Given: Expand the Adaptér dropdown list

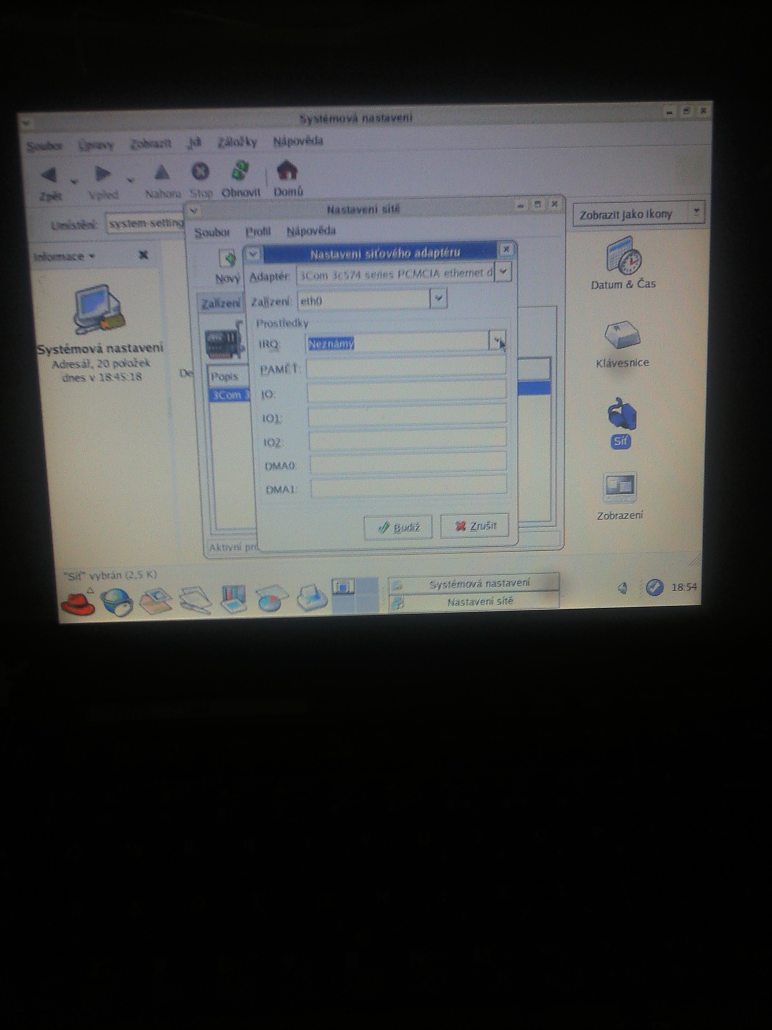Looking at the screenshot, I should [503, 271].
